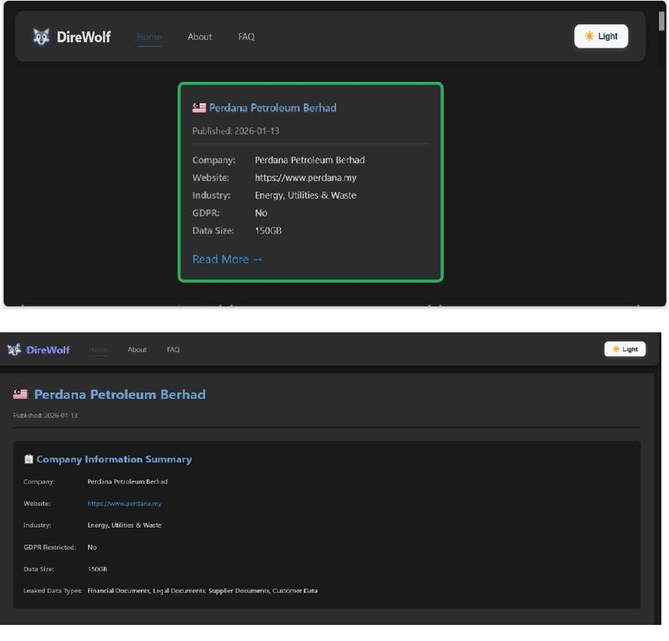Click the small wolf logo on the detail page header

coord(14,350)
